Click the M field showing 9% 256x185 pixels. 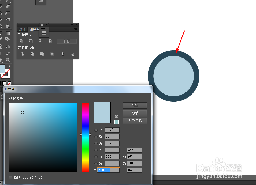click(134, 157)
